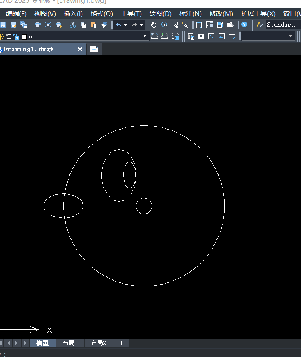301x357 pixels.
Task: Expand the layer list dropdown
Action: tap(145, 36)
